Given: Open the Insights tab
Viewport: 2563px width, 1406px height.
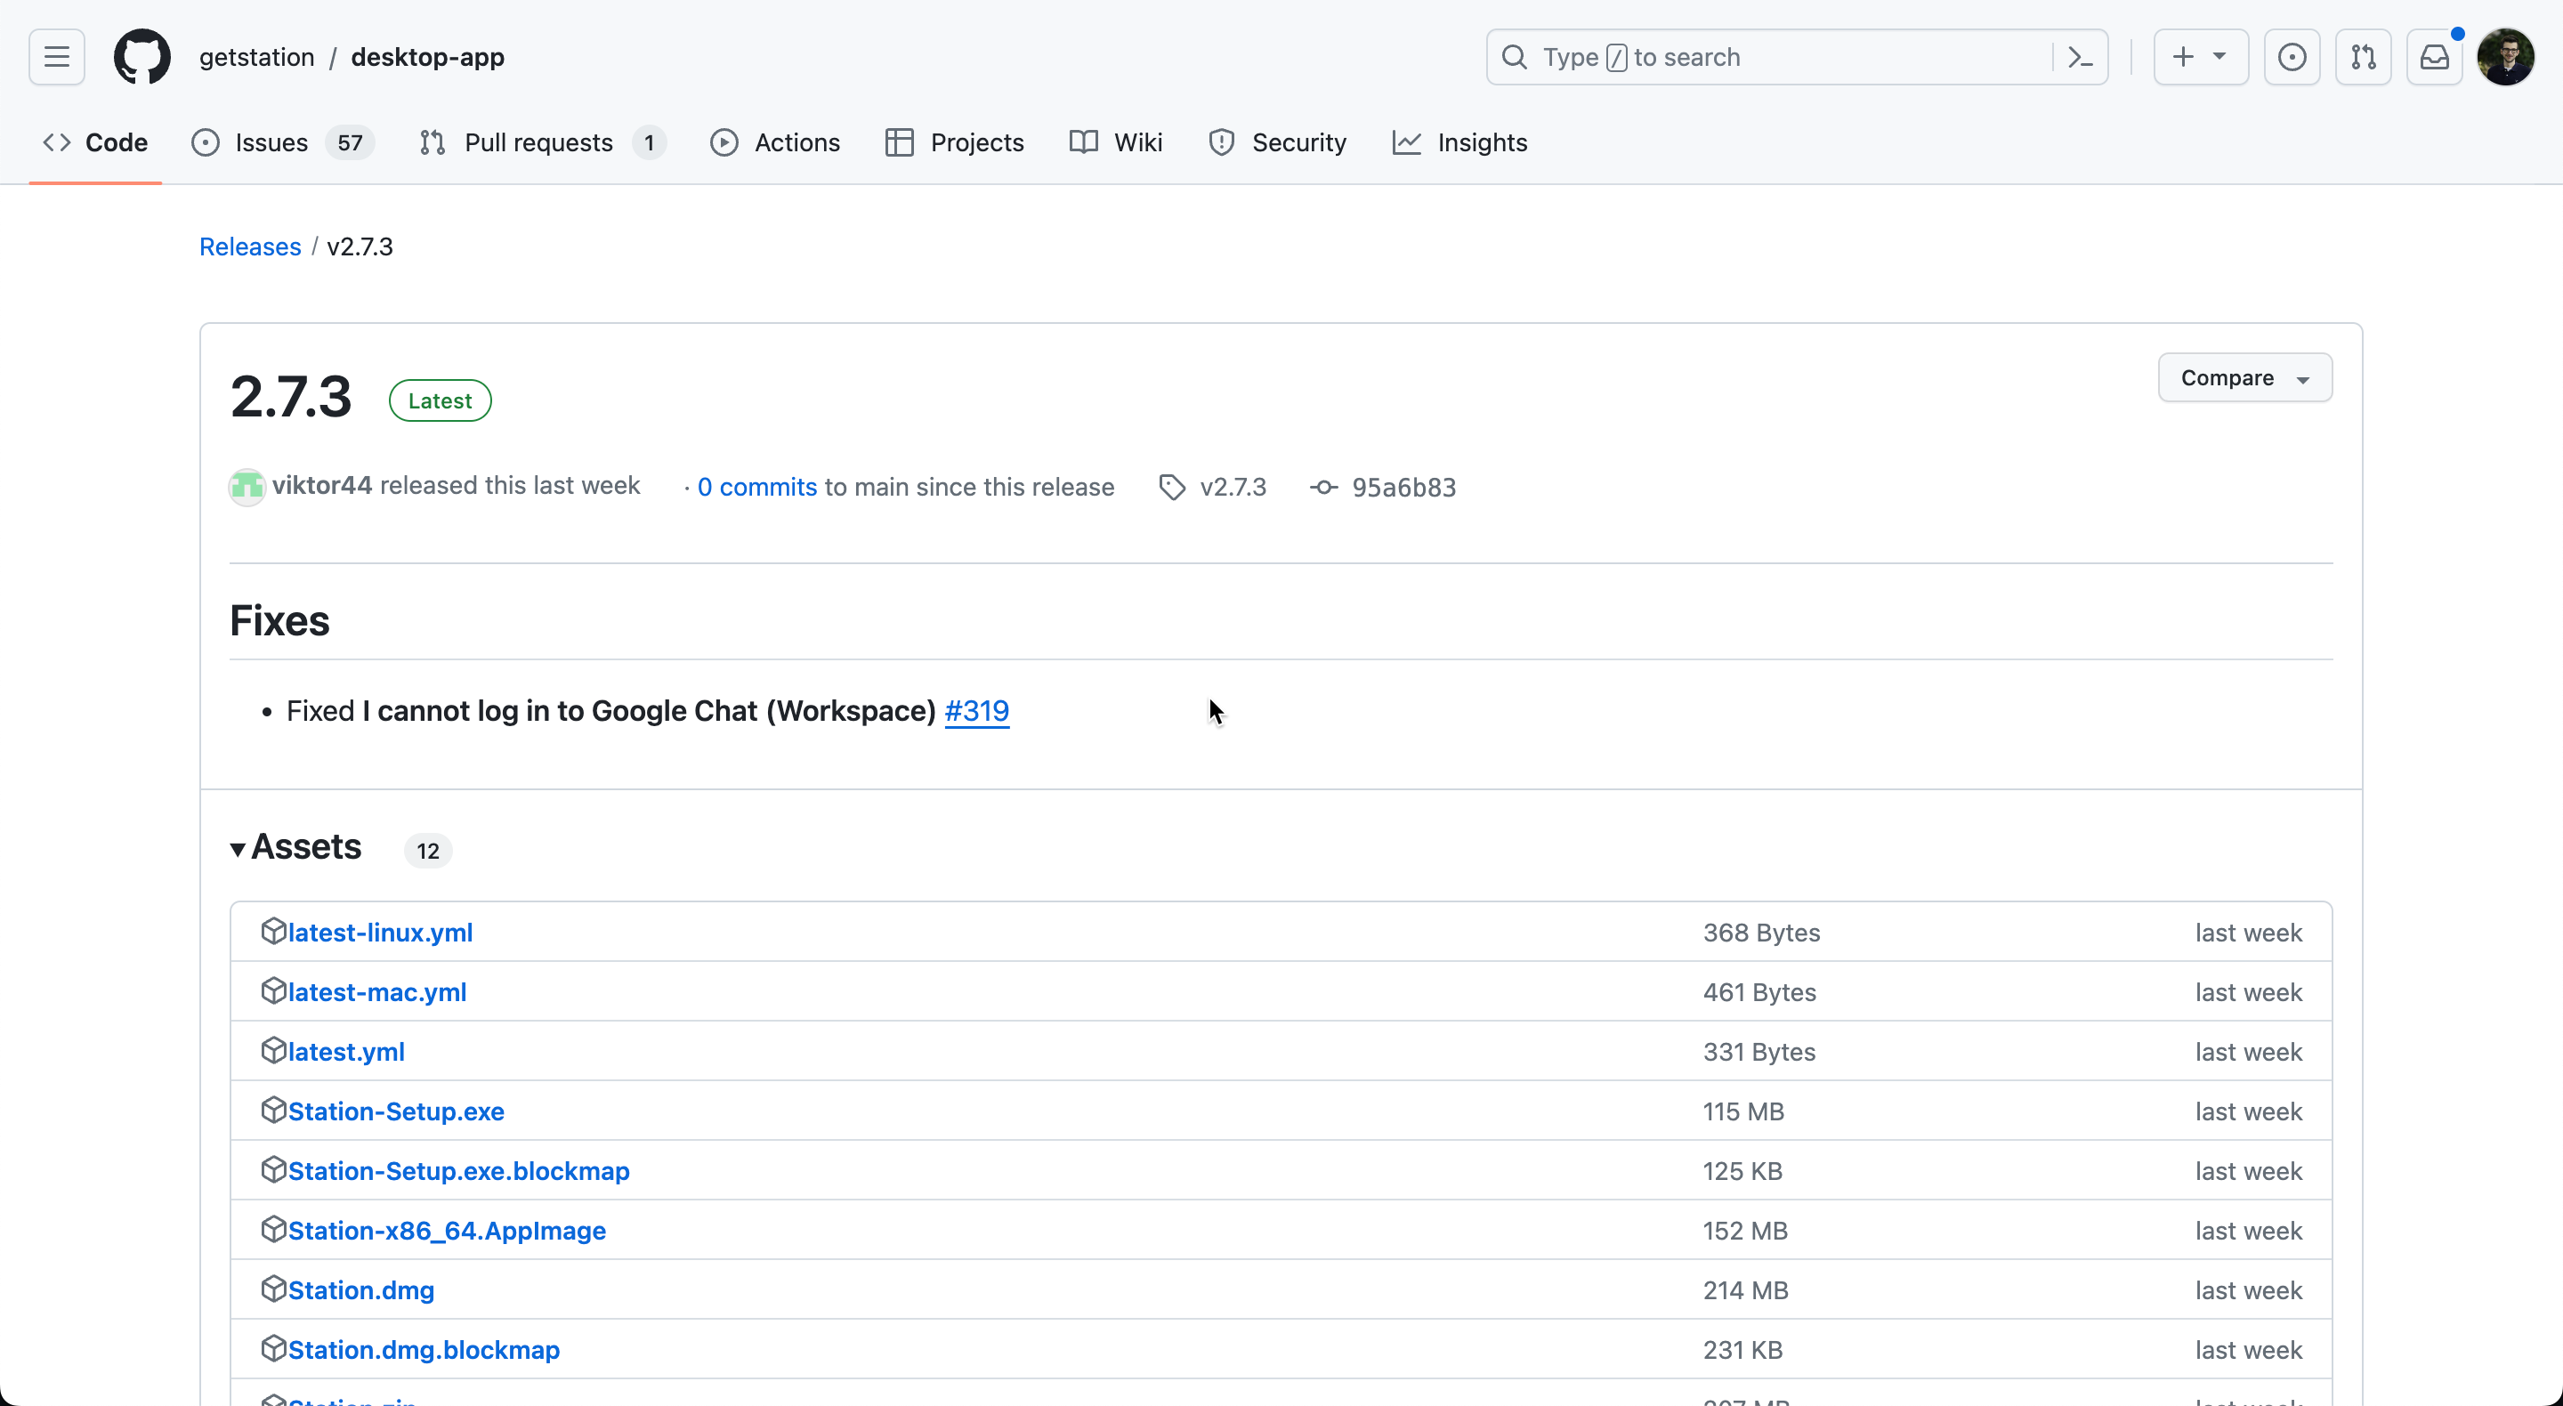Looking at the screenshot, I should (x=1459, y=142).
